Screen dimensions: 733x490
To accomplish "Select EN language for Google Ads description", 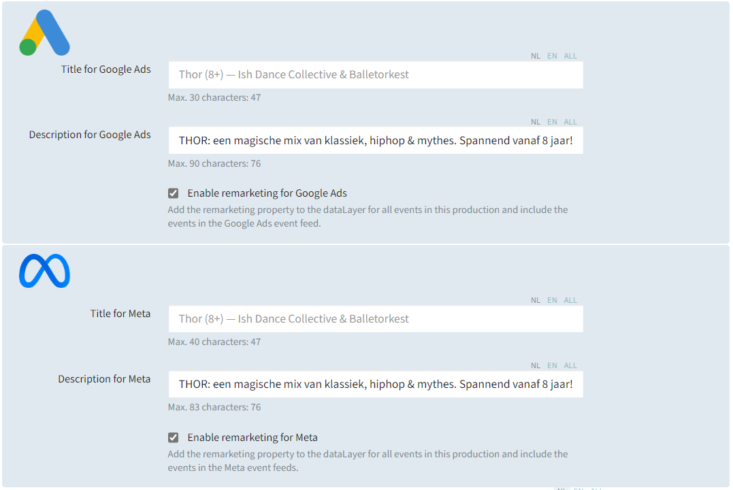I will [552, 121].
